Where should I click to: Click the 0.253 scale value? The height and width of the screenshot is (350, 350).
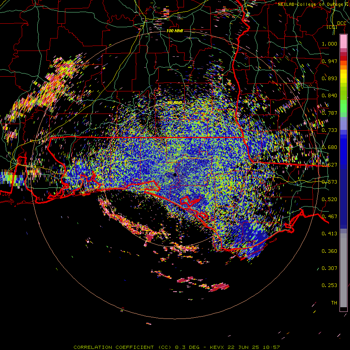click(x=329, y=285)
